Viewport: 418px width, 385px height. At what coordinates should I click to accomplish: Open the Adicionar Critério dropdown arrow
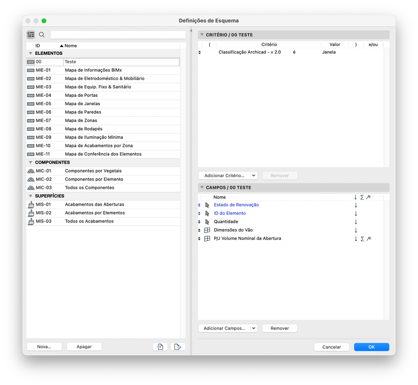(x=254, y=176)
